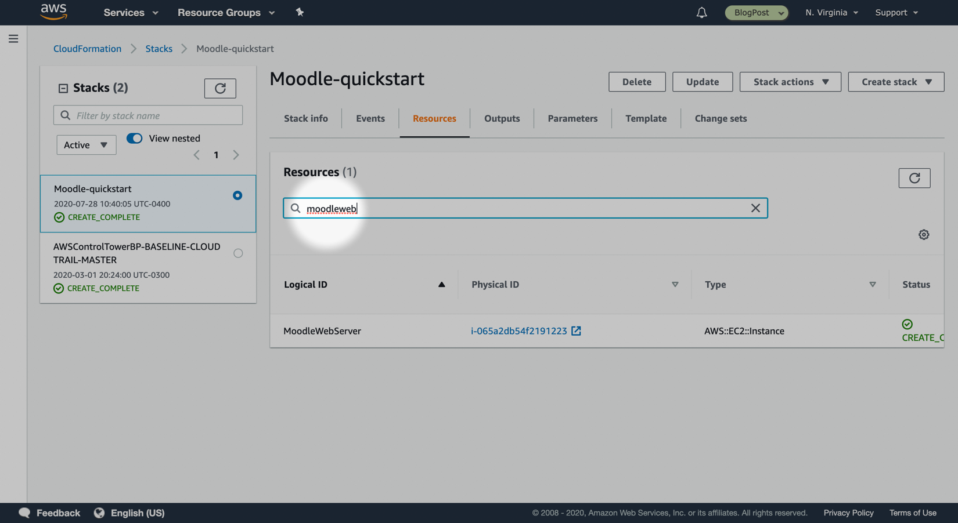Sort by Physical ID column arrow
Screen dimensions: 958x523
pos(675,285)
